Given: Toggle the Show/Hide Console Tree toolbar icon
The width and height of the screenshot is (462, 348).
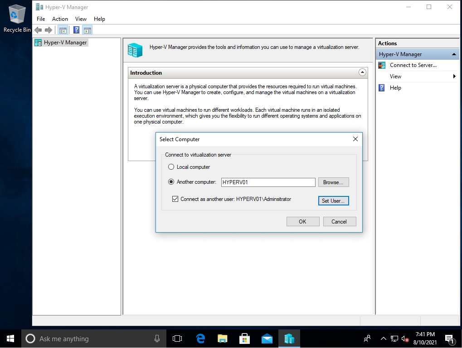Looking at the screenshot, I should (63, 30).
